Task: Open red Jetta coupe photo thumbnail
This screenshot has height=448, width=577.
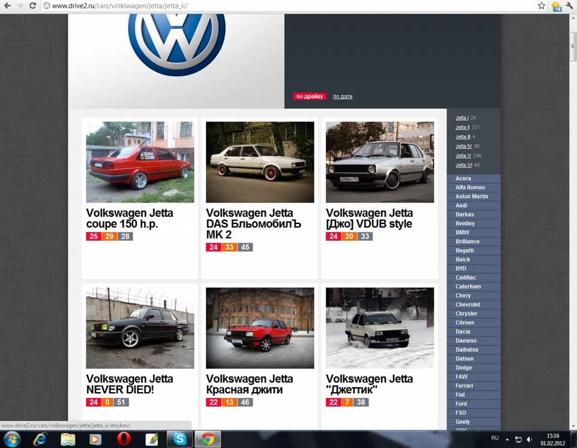Action: pos(140,162)
